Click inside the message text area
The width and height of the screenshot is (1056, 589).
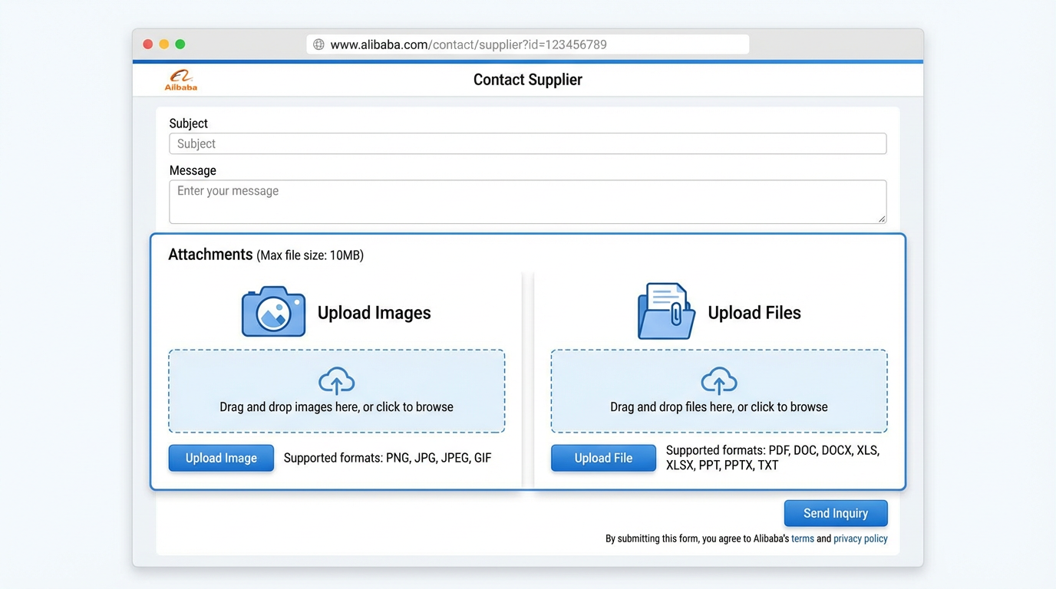[527, 201]
